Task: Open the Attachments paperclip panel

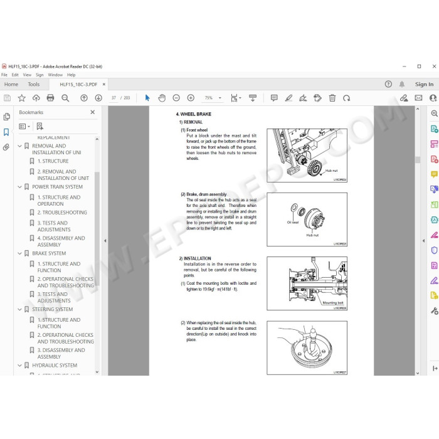Action: click(6, 147)
